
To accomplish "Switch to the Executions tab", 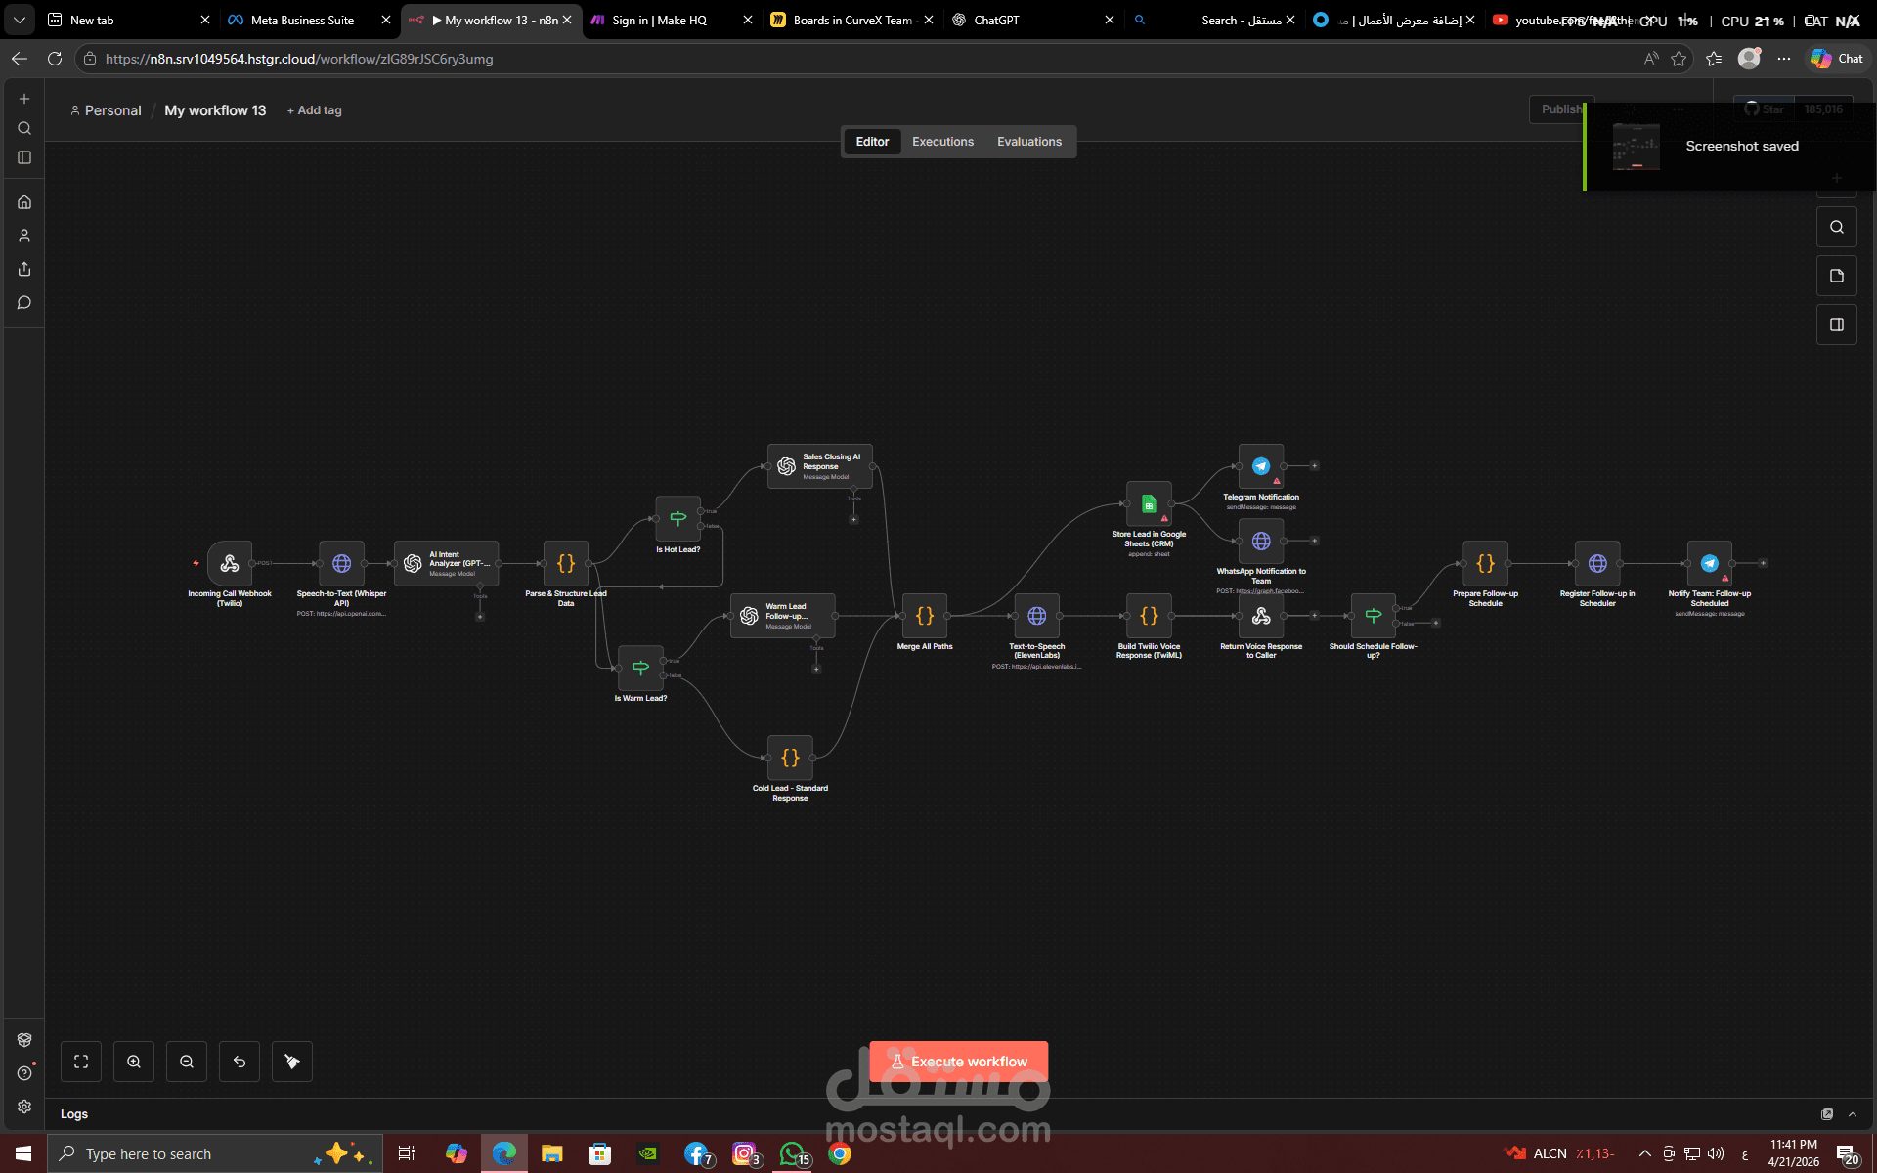I will (x=942, y=142).
